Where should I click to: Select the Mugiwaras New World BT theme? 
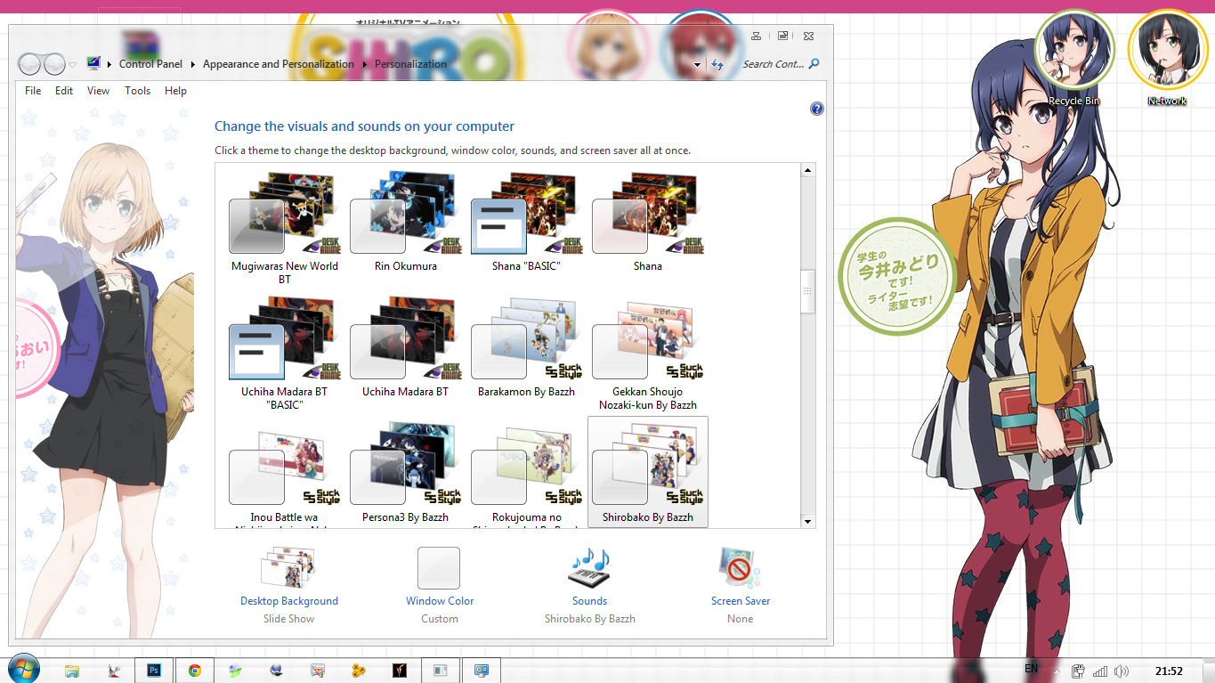coord(285,229)
